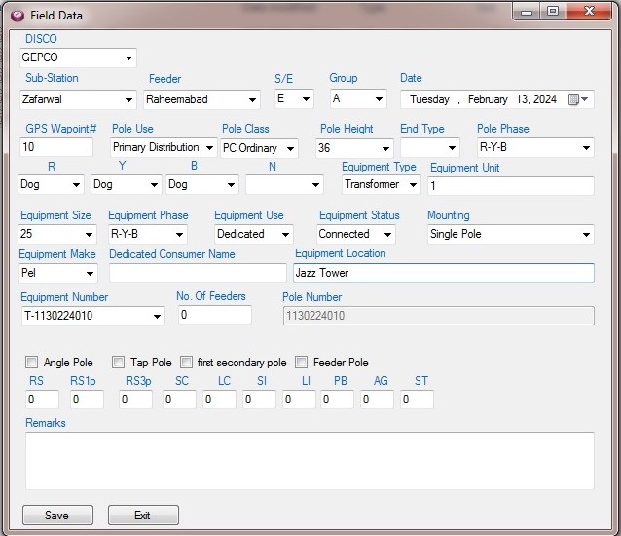Viewport: 621px width, 536px height.
Task: Click the Field Data window title icon
Action: click(17, 15)
